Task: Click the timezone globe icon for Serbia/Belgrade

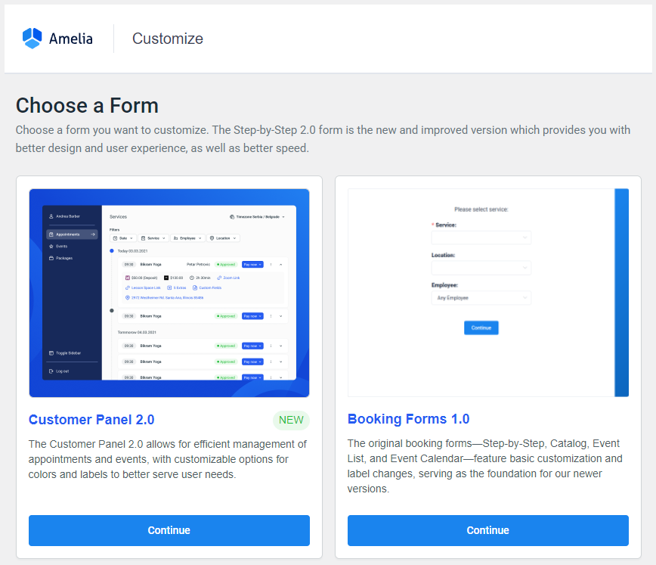Action: 232,216
